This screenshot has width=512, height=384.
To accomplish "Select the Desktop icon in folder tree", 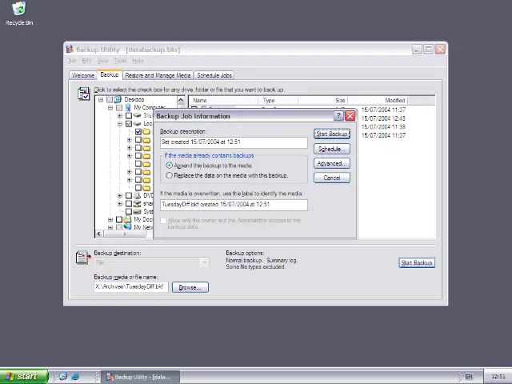I will click(118, 100).
